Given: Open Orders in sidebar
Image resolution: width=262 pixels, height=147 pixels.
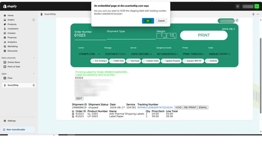Looking at the screenshot, I should click(x=11, y=20).
